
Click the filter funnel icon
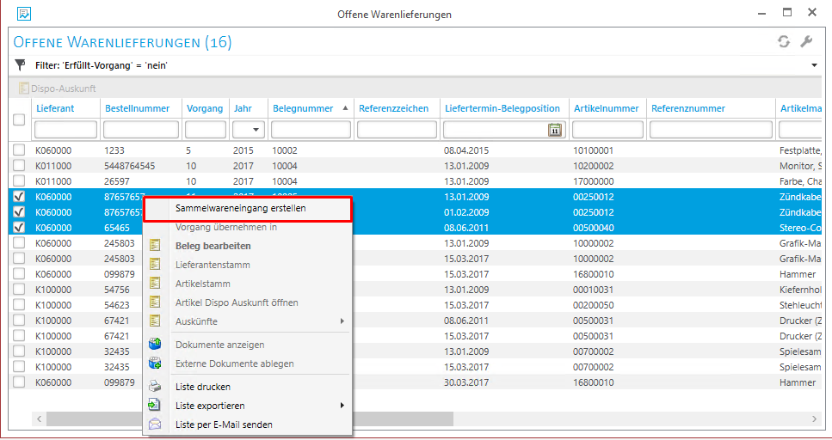pyautogui.click(x=21, y=64)
